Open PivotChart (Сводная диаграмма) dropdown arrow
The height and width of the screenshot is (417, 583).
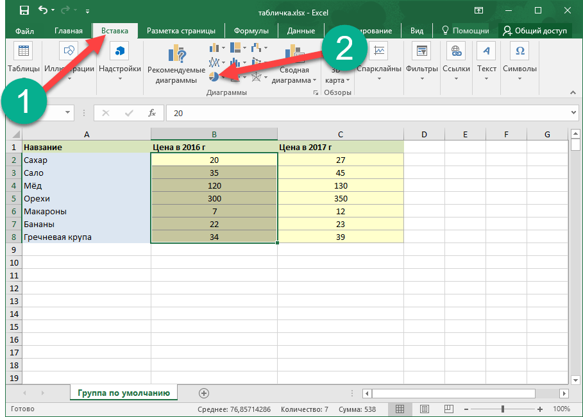[x=314, y=81]
